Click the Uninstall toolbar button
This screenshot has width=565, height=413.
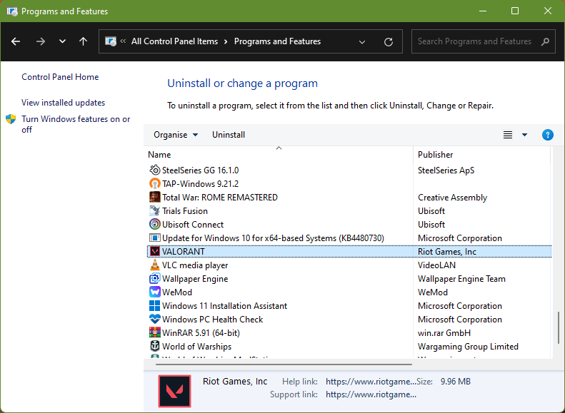coord(229,135)
